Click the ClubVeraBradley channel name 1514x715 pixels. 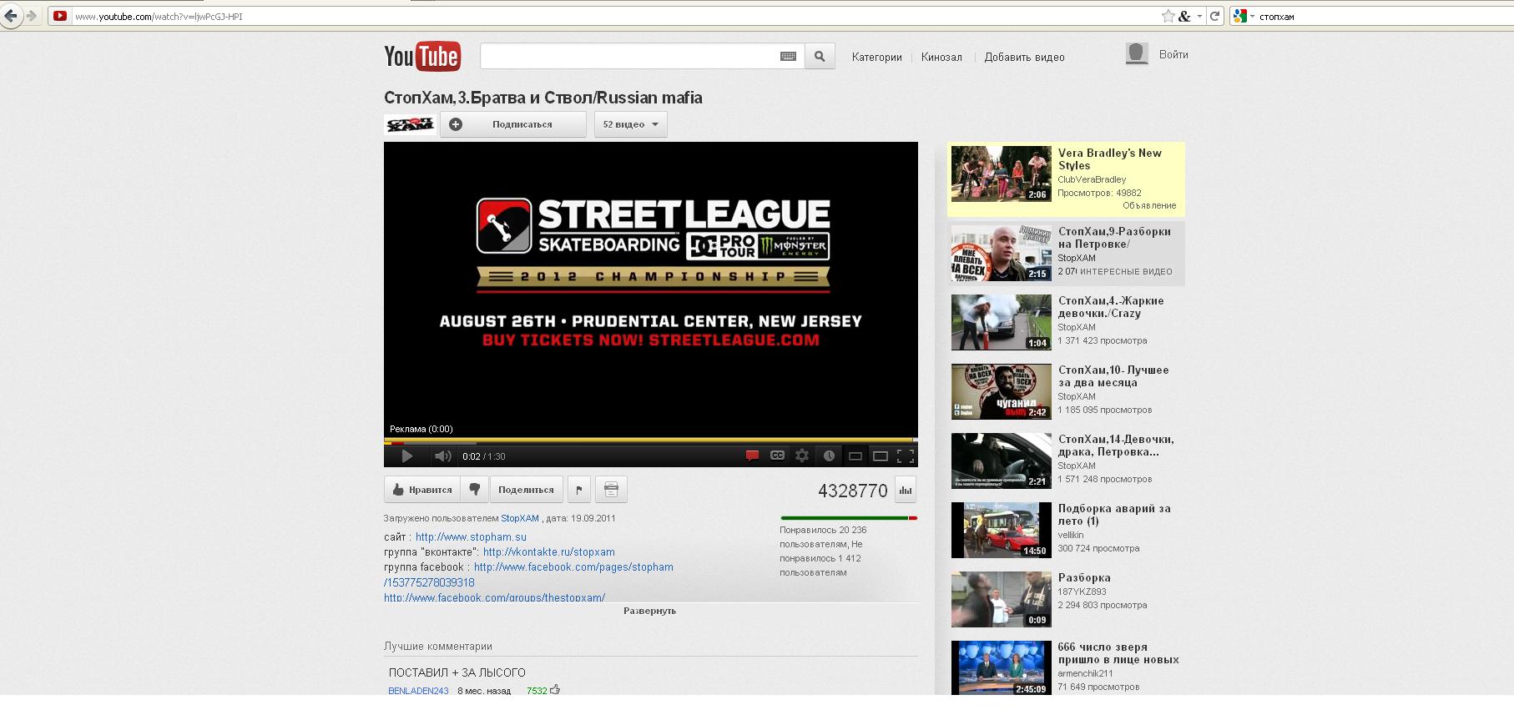click(1092, 179)
